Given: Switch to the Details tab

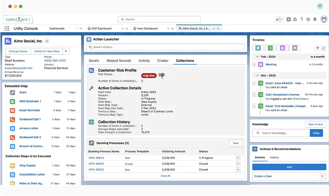Looking at the screenshot, I should pyautogui.click(x=94, y=61).
